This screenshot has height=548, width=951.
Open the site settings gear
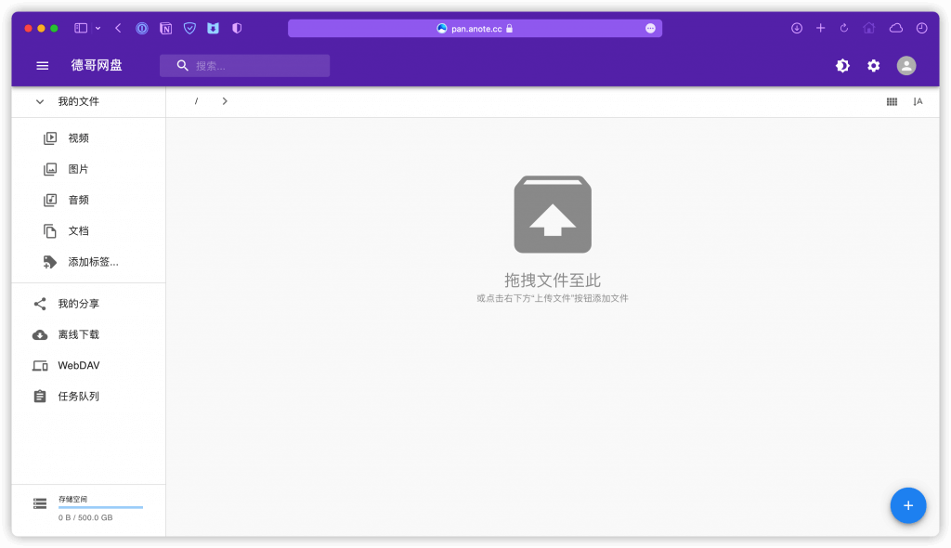point(873,66)
